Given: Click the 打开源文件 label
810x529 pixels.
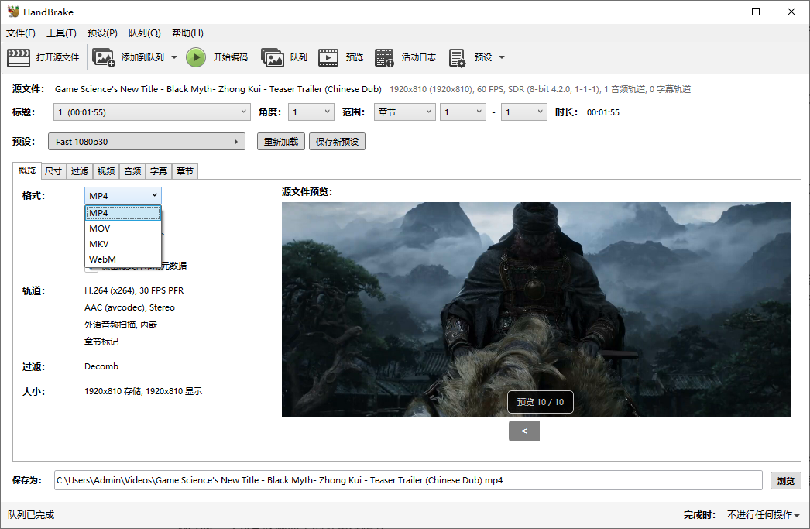Looking at the screenshot, I should pos(57,57).
